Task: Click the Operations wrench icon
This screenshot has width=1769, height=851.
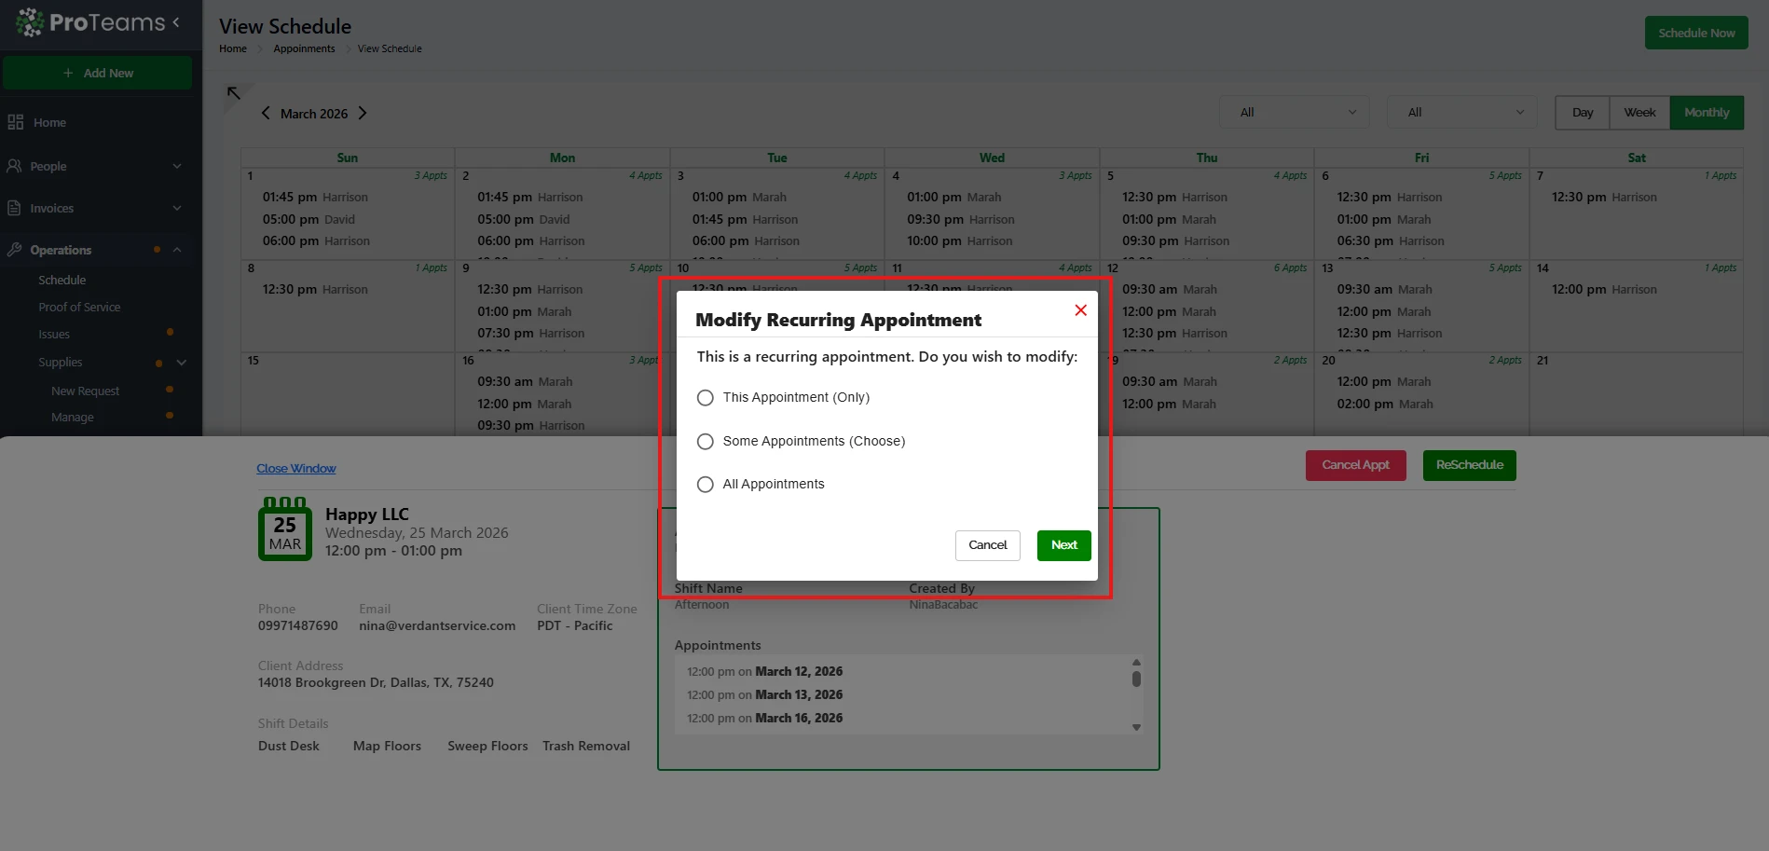Action: [14, 250]
